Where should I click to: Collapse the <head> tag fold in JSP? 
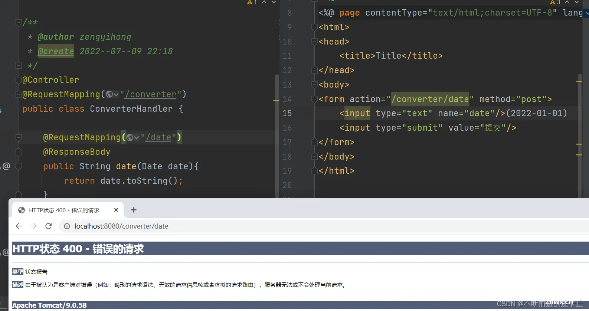click(314, 42)
